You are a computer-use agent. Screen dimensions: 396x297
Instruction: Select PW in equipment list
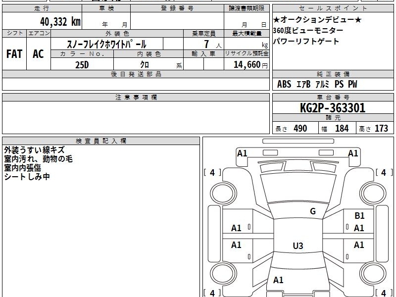[x=352, y=84]
